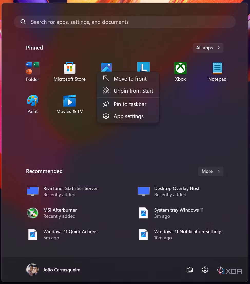Open the Settings gear icon
This screenshot has height=284, width=250.
205,270
